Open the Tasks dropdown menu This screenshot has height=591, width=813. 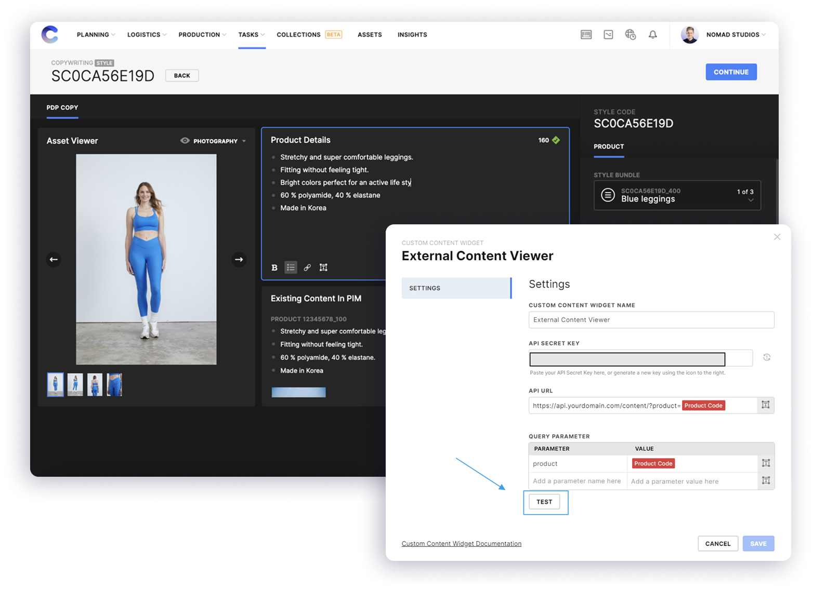[252, 35]
